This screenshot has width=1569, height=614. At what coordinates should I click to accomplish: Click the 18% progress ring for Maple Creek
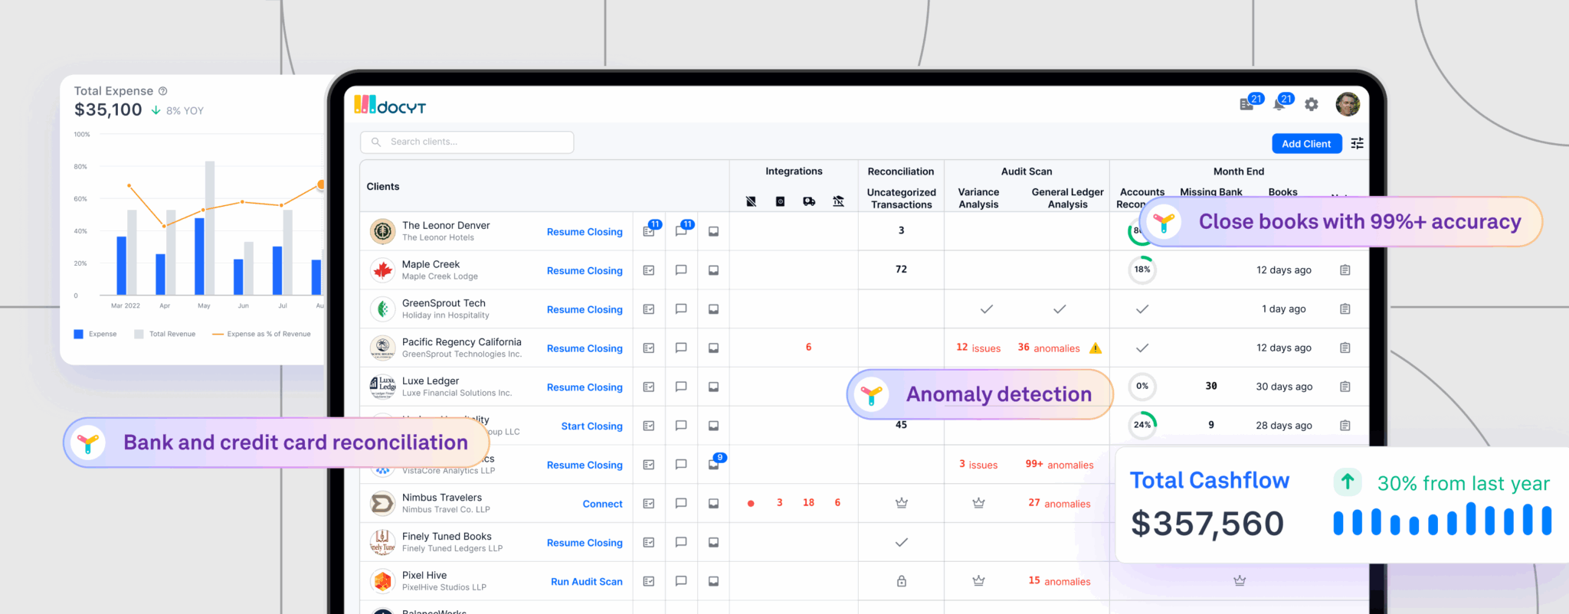point(1142,269)
